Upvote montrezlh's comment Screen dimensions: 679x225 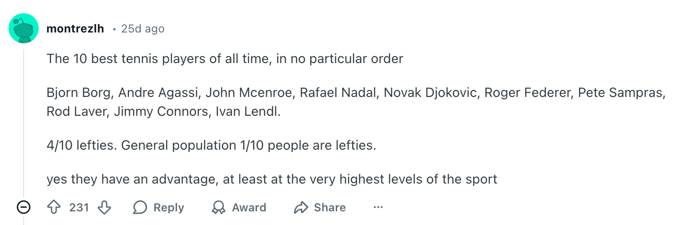(55, 208)
